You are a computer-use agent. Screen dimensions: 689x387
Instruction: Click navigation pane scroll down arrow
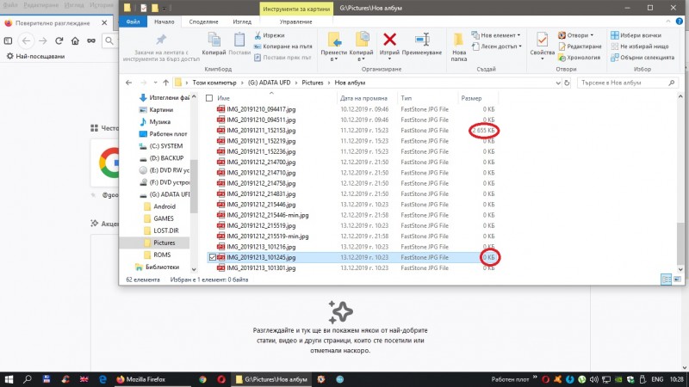point(194,268)
